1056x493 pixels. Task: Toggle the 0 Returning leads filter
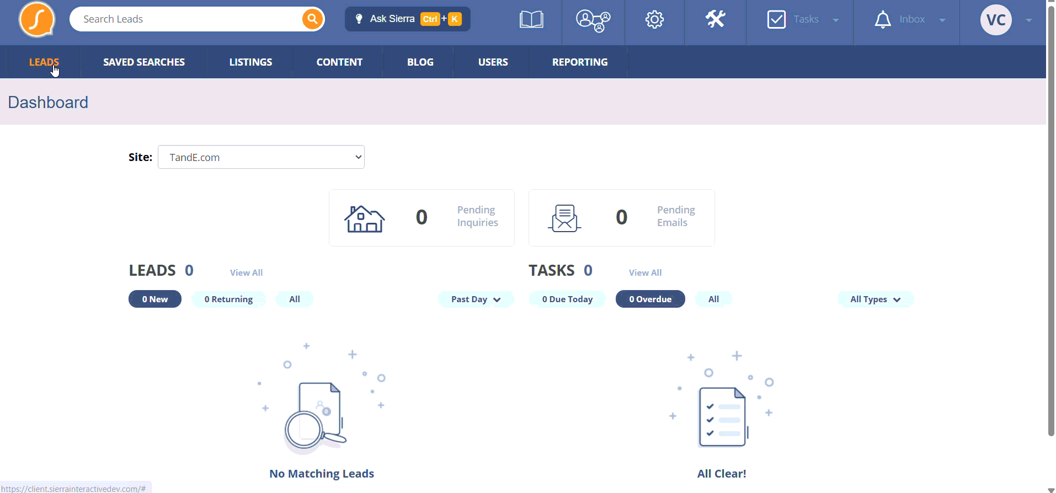point(228,299)
